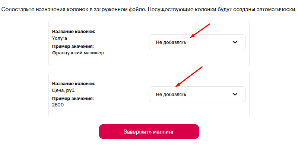Expand the chevron arrow for Услуга column mapping
This screenshot has height=147, width=298.
[235, 42]
